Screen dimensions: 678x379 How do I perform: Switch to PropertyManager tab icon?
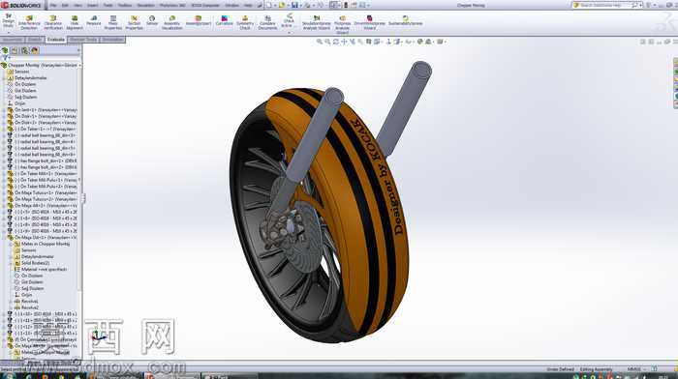tap(15, 50)
